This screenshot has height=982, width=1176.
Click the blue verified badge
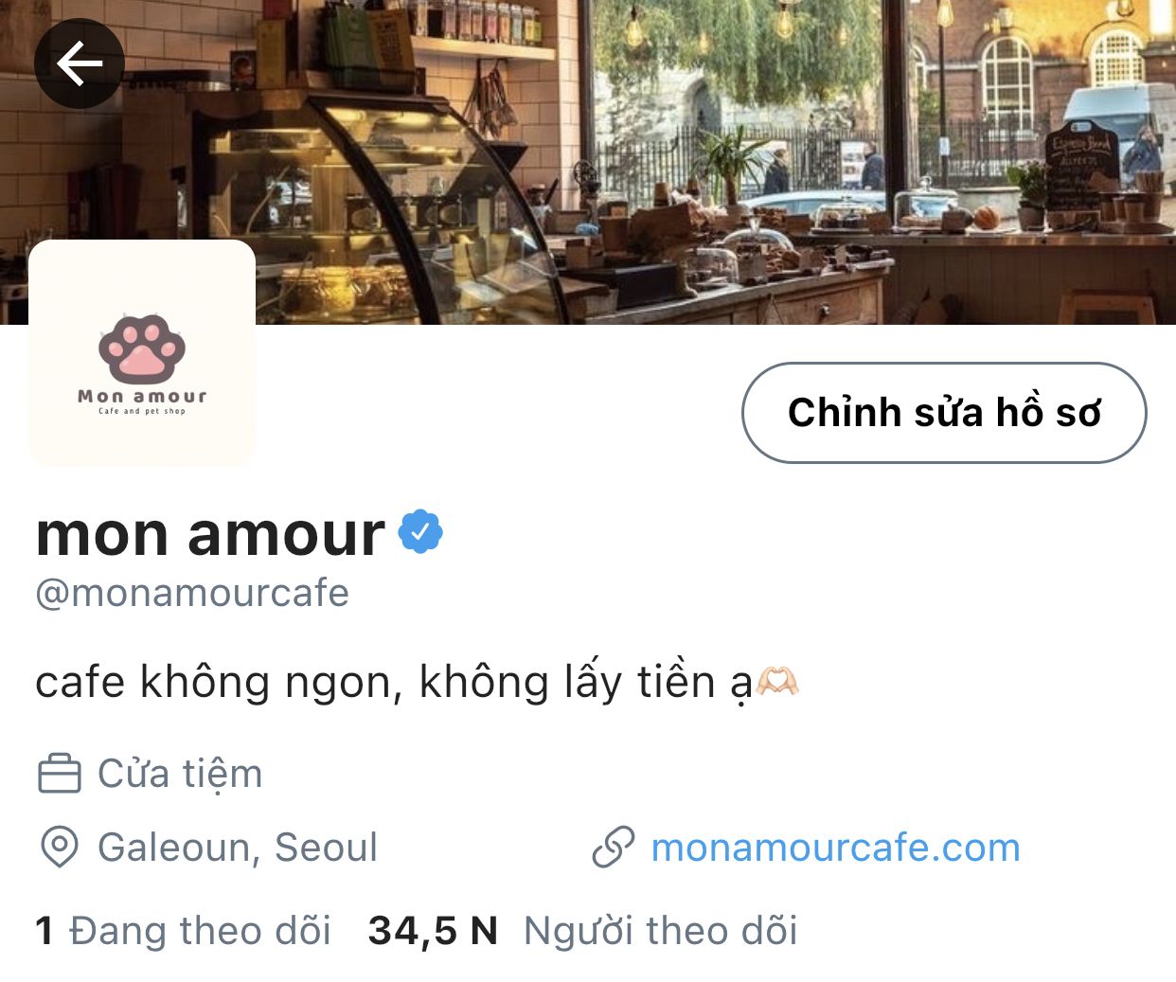(420, 531)
